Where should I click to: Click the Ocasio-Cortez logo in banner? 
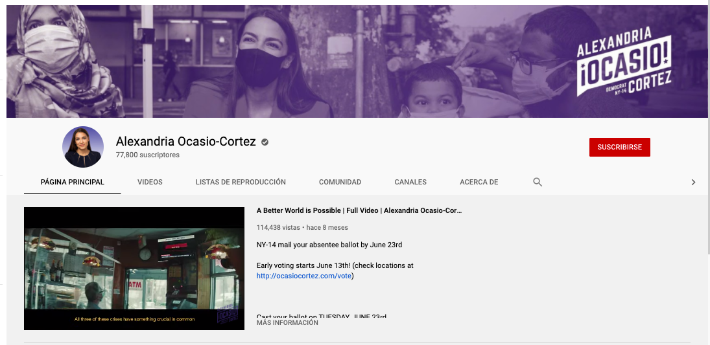click(x=624, y=61)
